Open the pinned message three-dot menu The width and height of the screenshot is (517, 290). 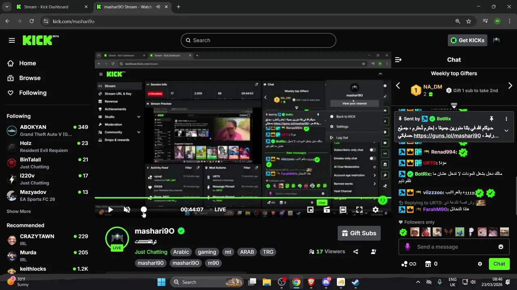point(506,119)
